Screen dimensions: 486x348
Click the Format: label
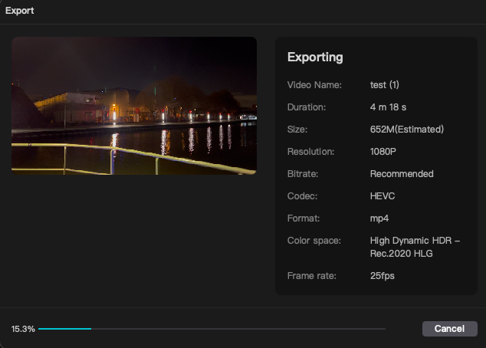[x=304, y=218]
